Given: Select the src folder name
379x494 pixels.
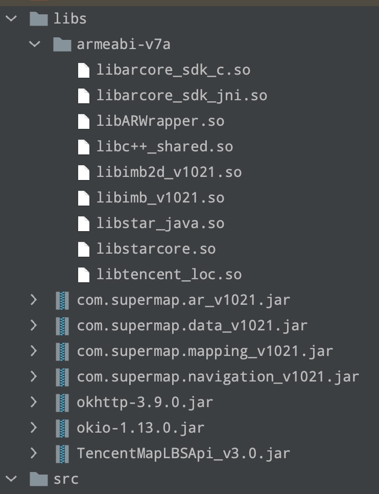Looking at the screenshot, I should [x=66, y=479].
